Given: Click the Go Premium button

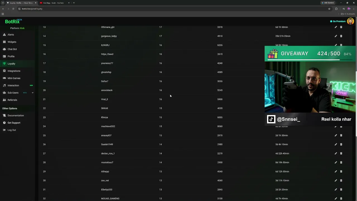Looking at the screenshot, I should 338,21.
